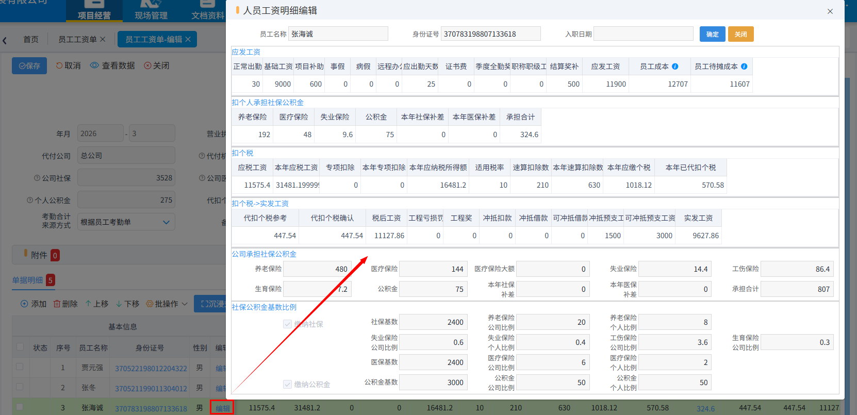Click 取消 with the undo icon
857x415 pixels.
(69, 66)
